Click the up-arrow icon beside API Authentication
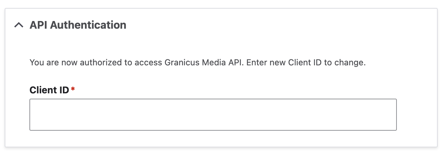The image size is (443, 154). [x=19, y=25]
